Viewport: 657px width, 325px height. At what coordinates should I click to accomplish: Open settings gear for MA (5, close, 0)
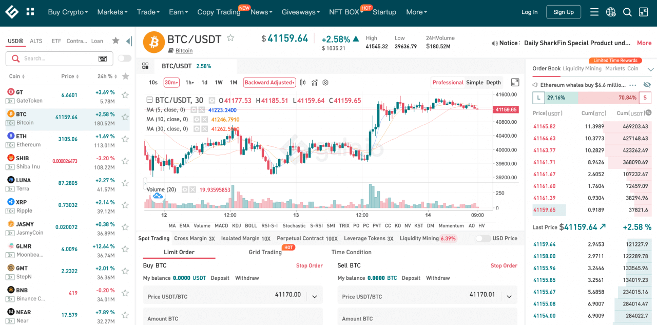(x=194, y=110)
